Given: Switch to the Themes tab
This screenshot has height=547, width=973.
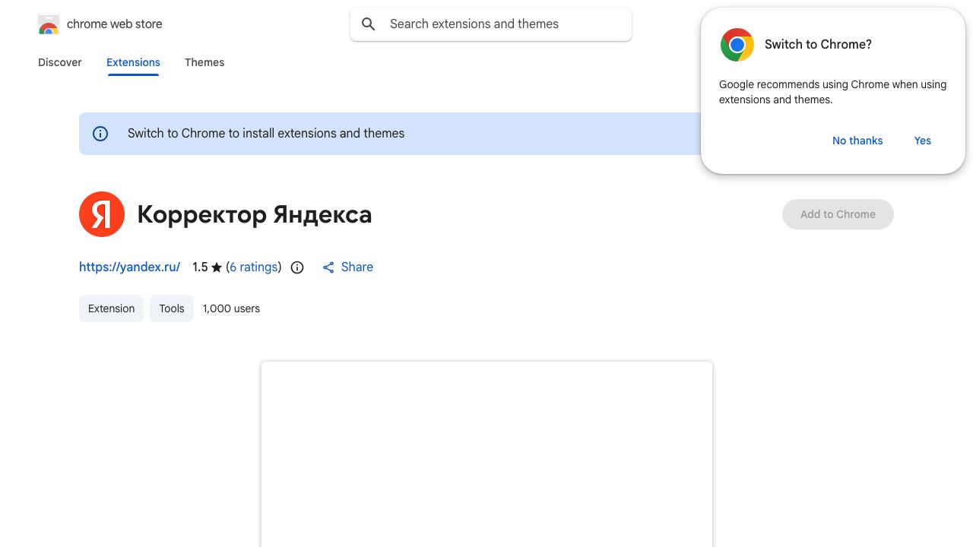Looking at the screenshot, I should tap(204, 62).
